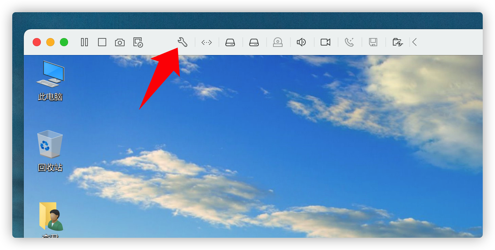Take a snapshot with the camera icon
Viewport: 495px width, 250px height.
120,42
